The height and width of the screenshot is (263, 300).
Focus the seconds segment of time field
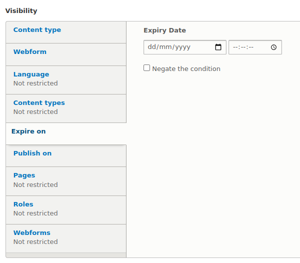[250, 47]
